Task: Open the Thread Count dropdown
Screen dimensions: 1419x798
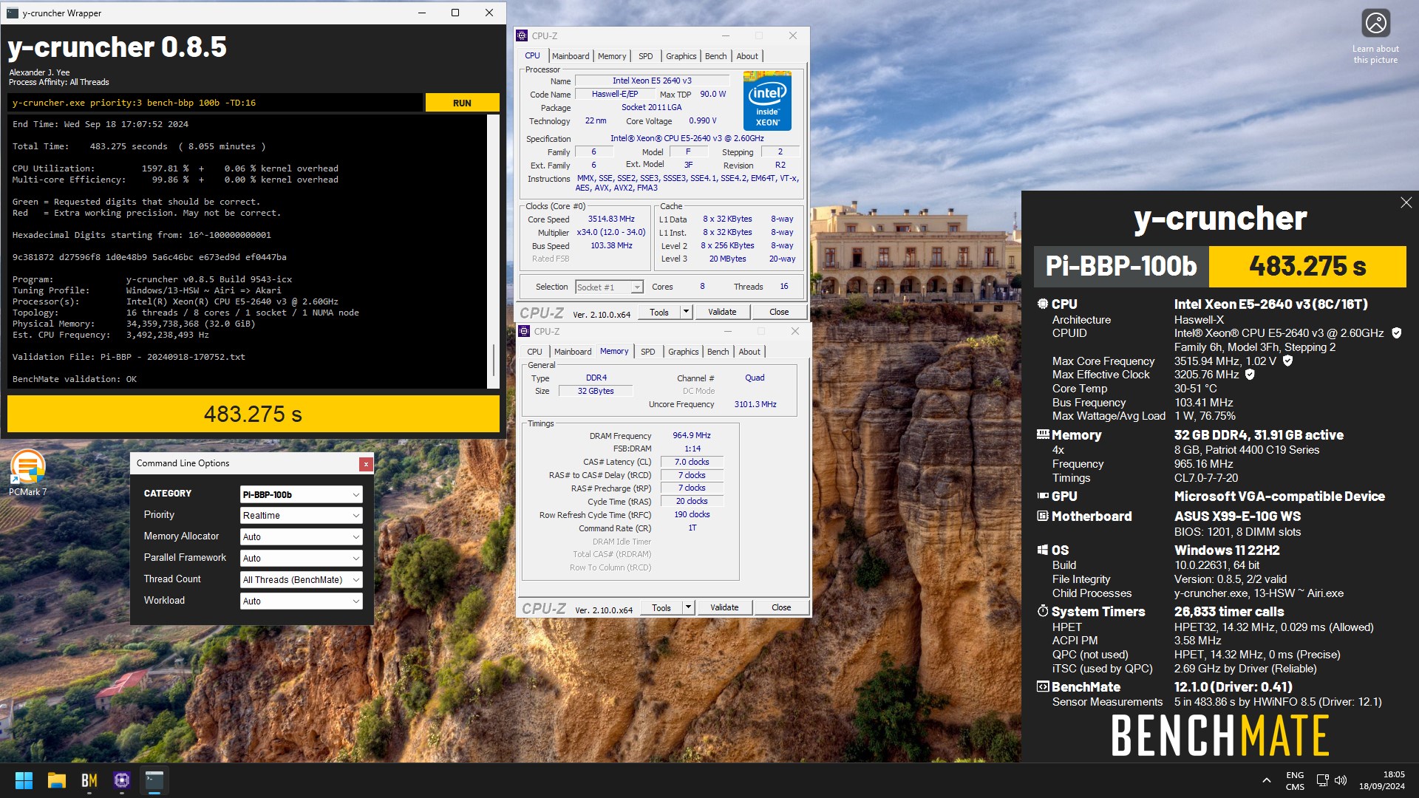Action: coord(301,580)
